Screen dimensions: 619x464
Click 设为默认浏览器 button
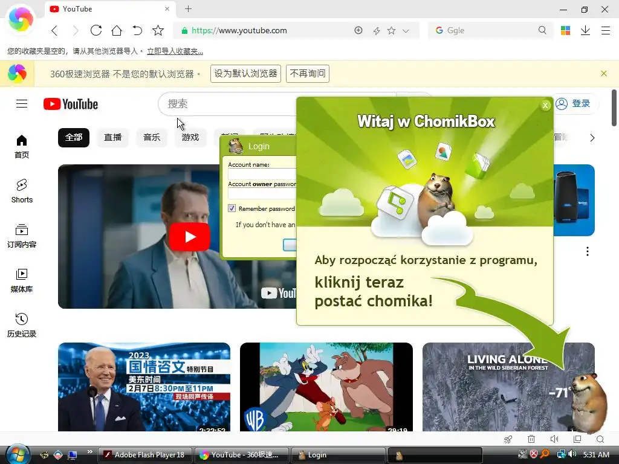tap(245, 74)
